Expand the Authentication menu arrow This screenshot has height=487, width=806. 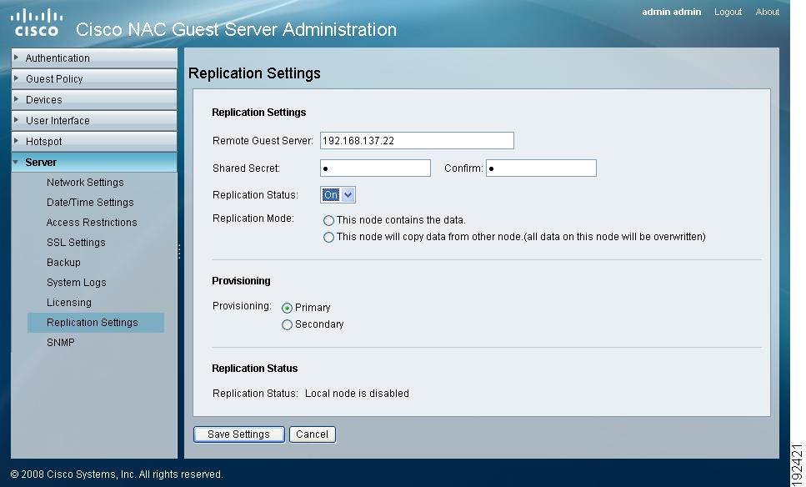tap(17, 58)
